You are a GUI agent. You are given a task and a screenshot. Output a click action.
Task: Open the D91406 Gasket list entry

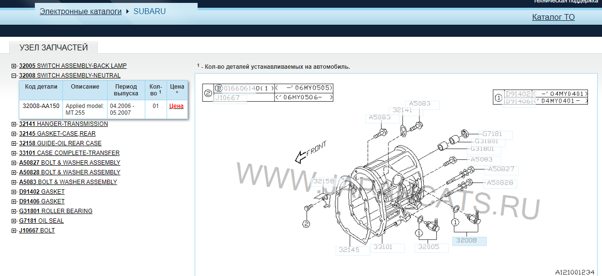click(42, 201)
